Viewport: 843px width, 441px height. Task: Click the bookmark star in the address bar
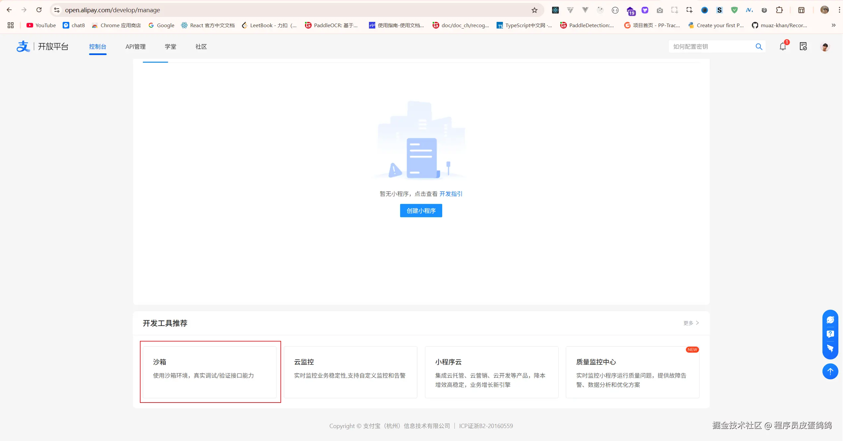tap(534, 10)
